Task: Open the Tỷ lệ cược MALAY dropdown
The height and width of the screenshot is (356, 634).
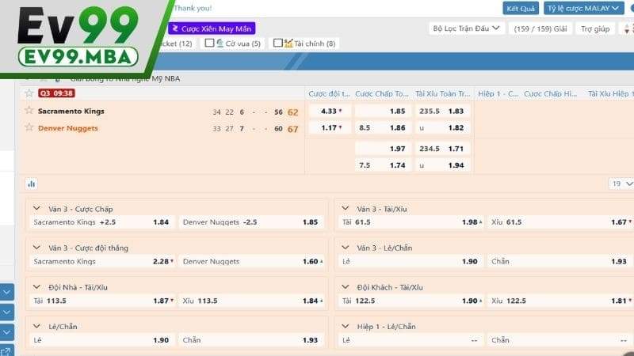Action: (585, 9)
